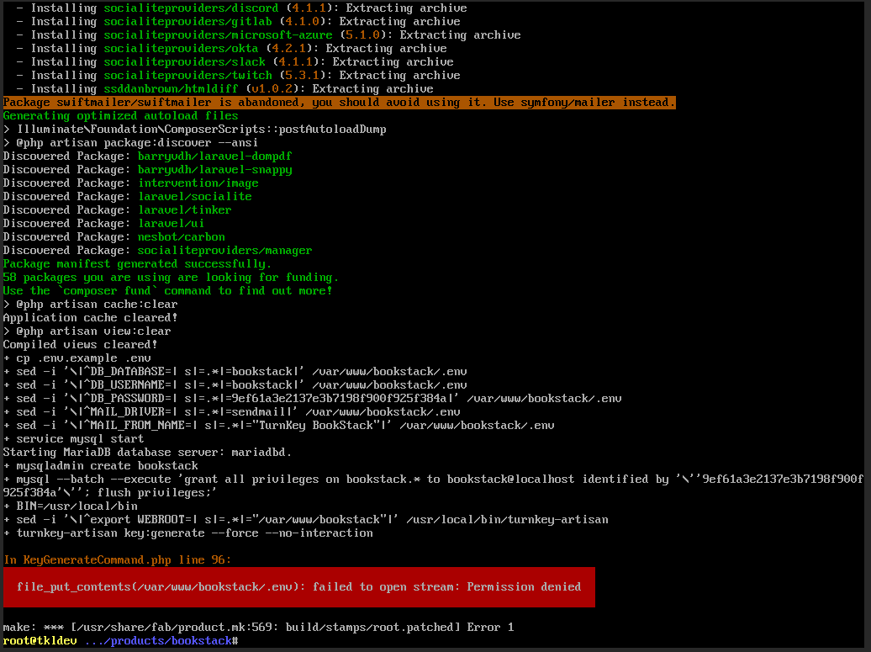Click 'Package manifest generated successfully' line
This screenshot has width=871, height=652.
(x=137, y=263)
